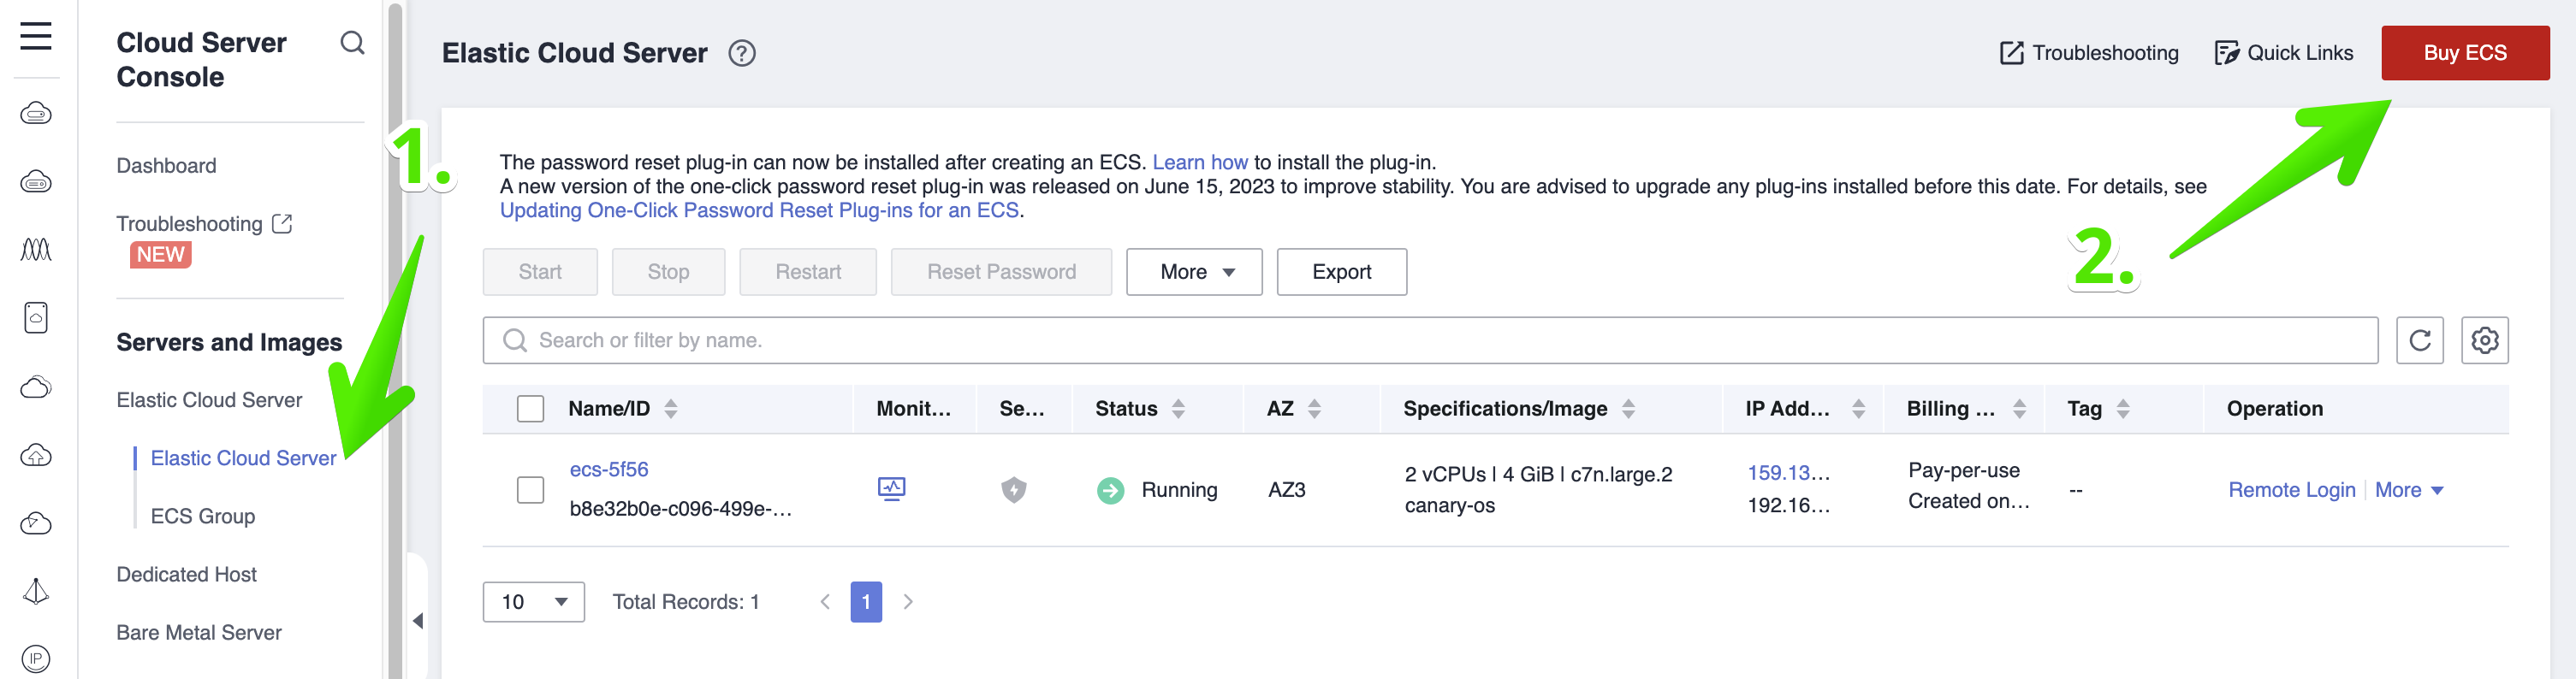The height and width of the screenshot is (679, 2576).
Task: Open the ECS Group menu item
Action: pos(202,517)
